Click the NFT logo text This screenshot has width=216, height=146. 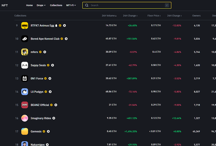(x=5, y=5)
